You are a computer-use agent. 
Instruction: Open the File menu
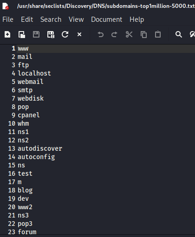(x=8, y=19)
